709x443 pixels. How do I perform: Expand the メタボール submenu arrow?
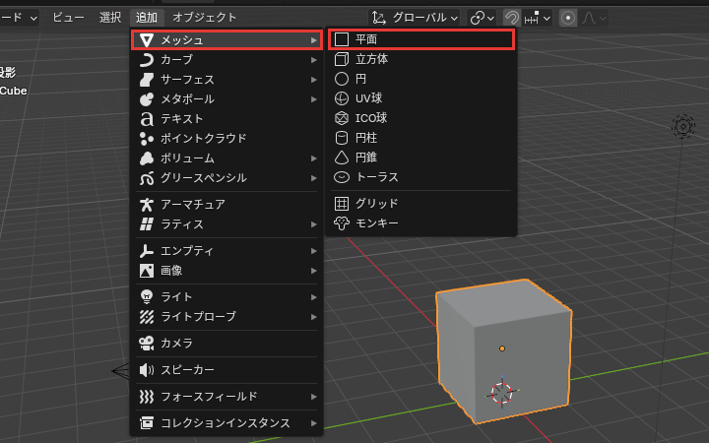point(314,99)
